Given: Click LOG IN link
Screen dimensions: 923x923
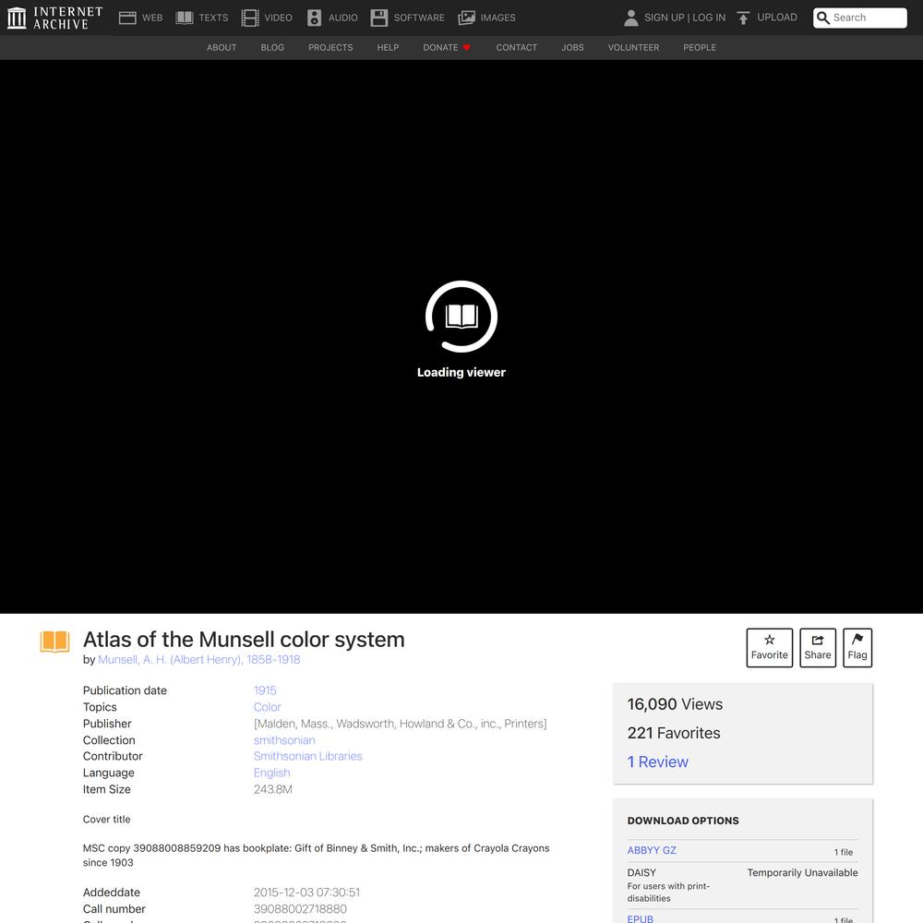Looking at the screenshot, I should pyautogui.click(x=709, y=18).
